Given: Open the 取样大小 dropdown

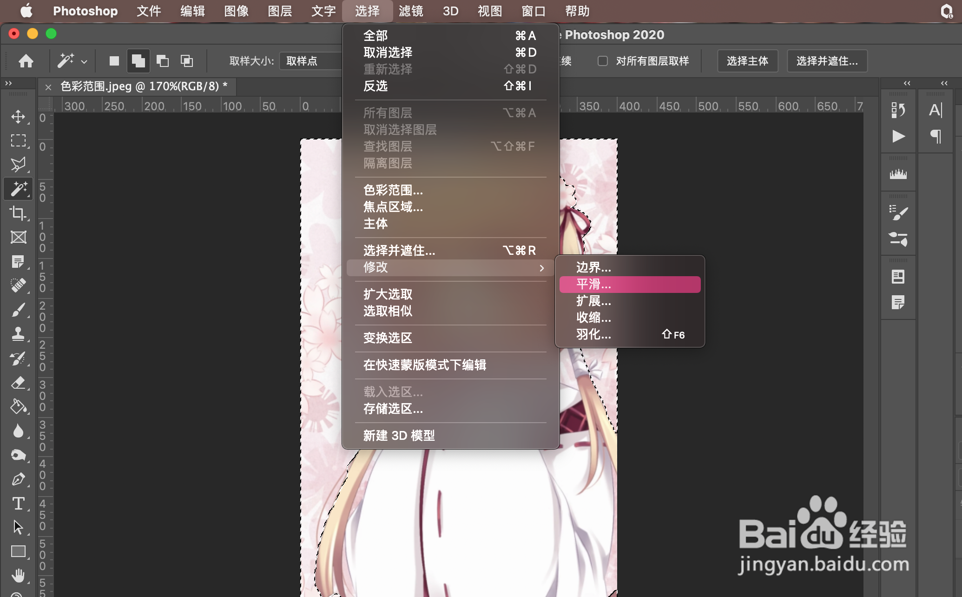Looking at the screenshot, I should 310,61.
